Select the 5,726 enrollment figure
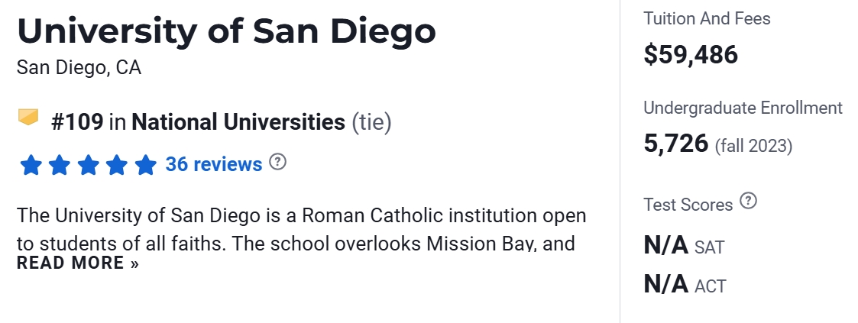The image size is (858, 323). point(676,144)
